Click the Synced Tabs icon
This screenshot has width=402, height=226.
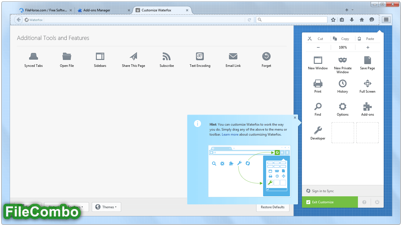coord(34,56)
